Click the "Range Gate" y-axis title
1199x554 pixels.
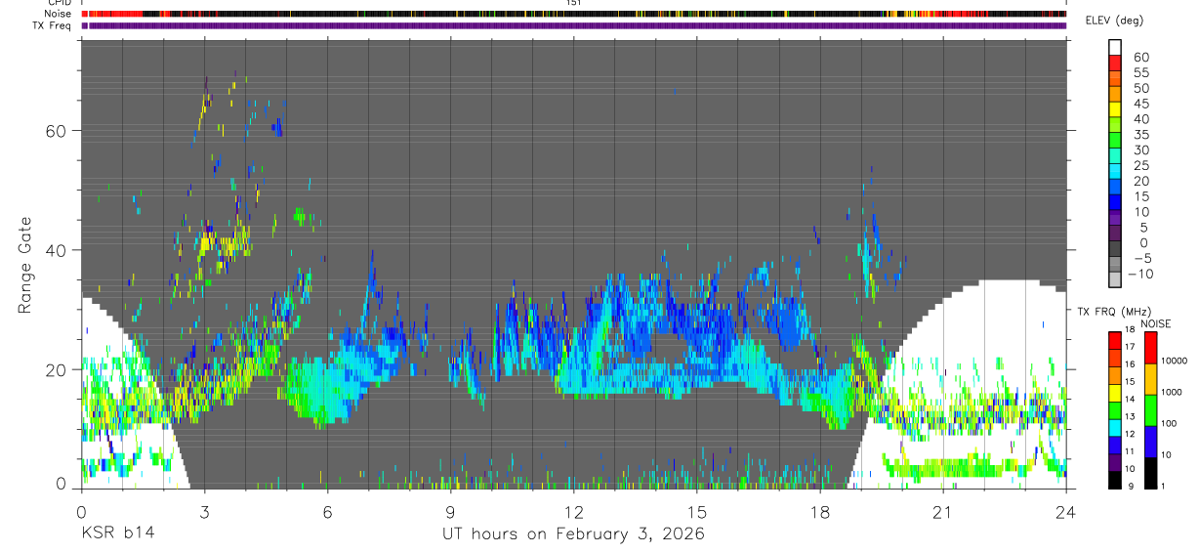[26, 265]
